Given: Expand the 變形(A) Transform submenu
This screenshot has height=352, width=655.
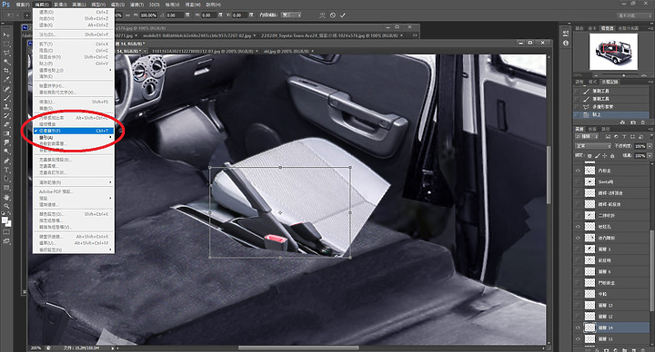Looking at the screenshot, I should click(x=74, y=137).
